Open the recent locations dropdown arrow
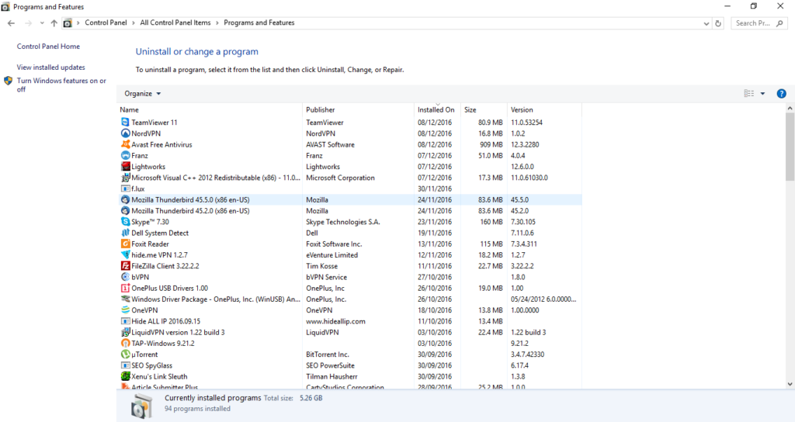 (42, 23)
